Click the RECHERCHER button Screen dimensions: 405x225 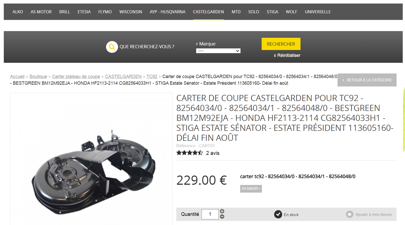281,44
